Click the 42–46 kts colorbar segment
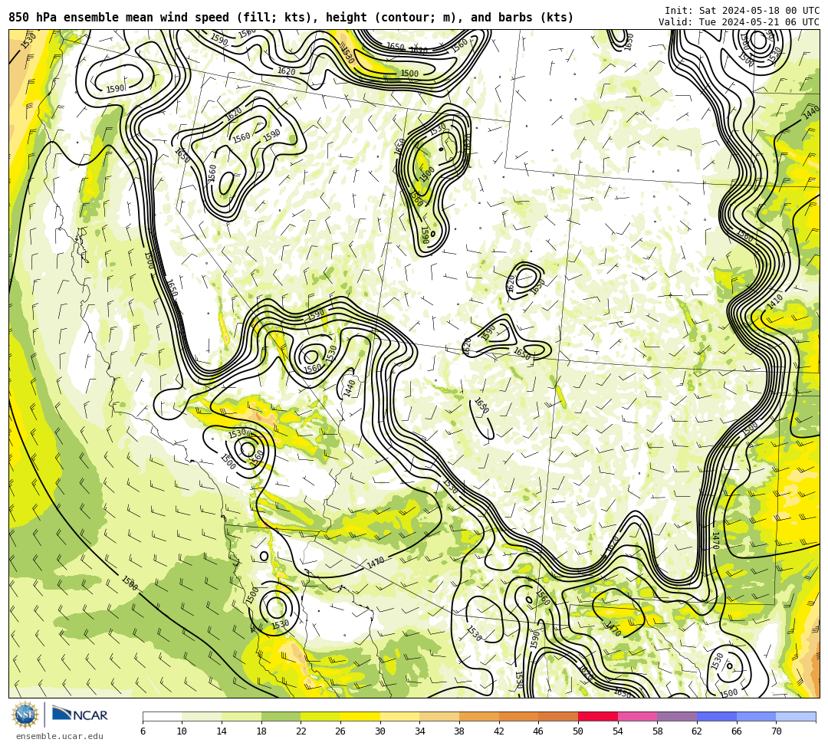The height and width of the screenshot is (746, 828). pyautogui.click(x=518, y=716)
